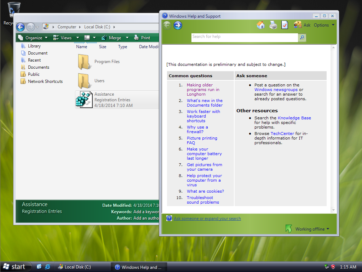
Task: Open the TechCenter link
Action: [x=282, y=134]
